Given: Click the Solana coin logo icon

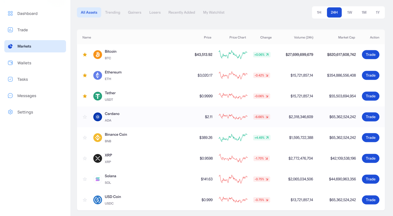Looking at the screenshot, I should pos(98,179).
